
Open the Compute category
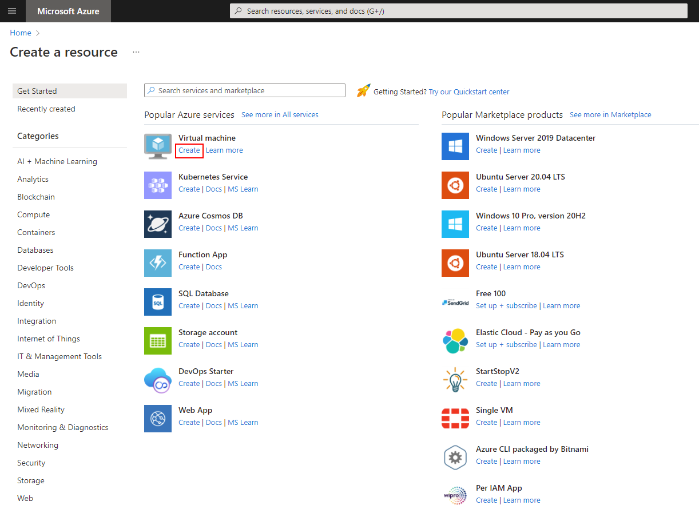tap(33, 214)
